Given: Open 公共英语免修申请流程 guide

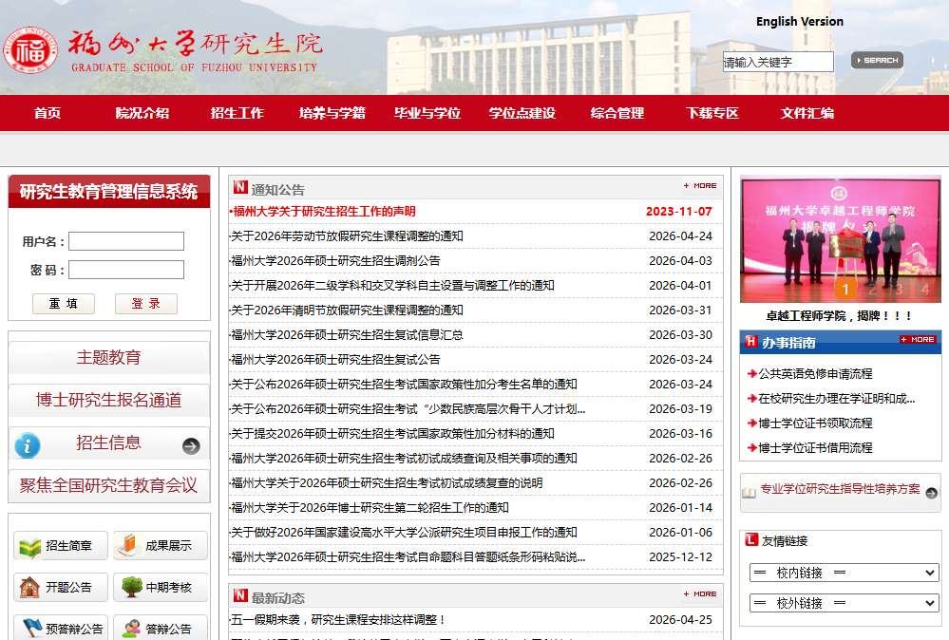Looking at the screenshot, I should point(815,374).
